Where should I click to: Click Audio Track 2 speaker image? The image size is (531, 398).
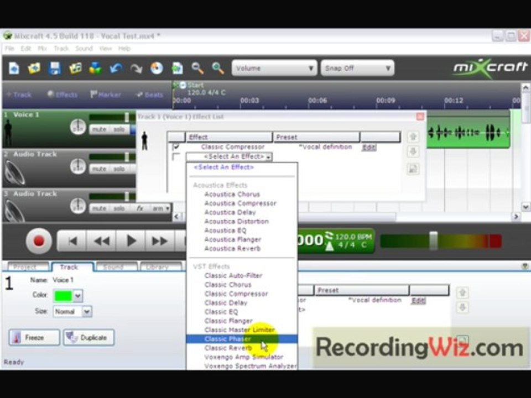[15, 172]
